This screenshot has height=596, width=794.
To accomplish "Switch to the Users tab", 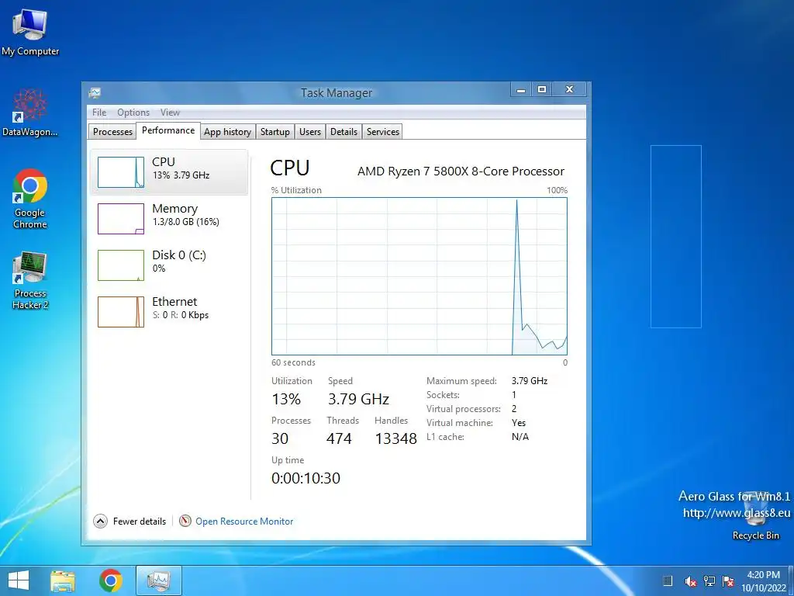I will click(310, 132).
